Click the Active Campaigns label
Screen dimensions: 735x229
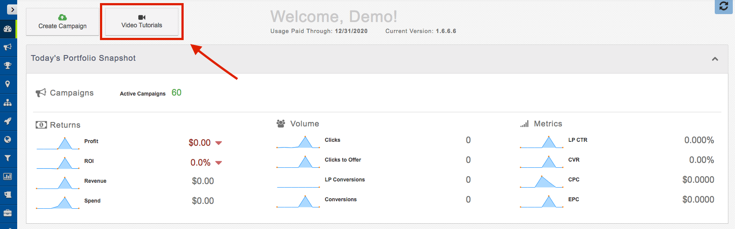[143, 94]
